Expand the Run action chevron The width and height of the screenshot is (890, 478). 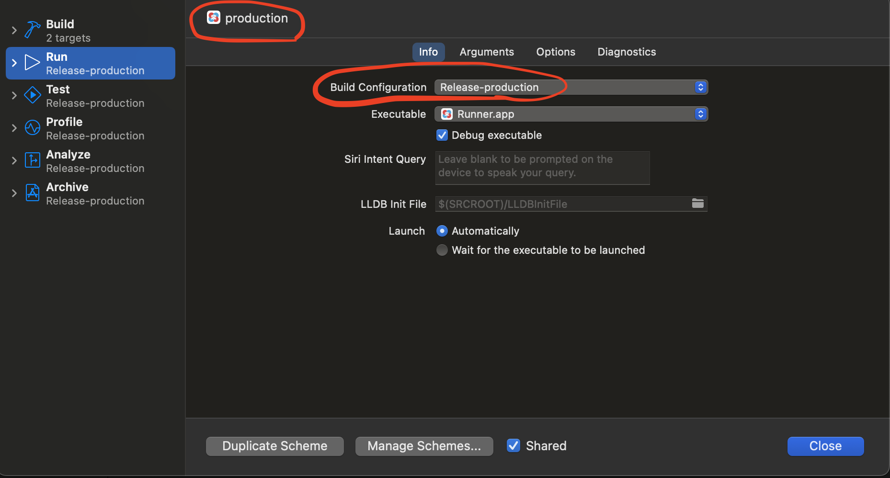pos(14,63)
